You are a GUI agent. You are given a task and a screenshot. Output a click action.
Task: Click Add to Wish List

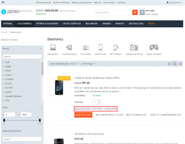point(136,115)
